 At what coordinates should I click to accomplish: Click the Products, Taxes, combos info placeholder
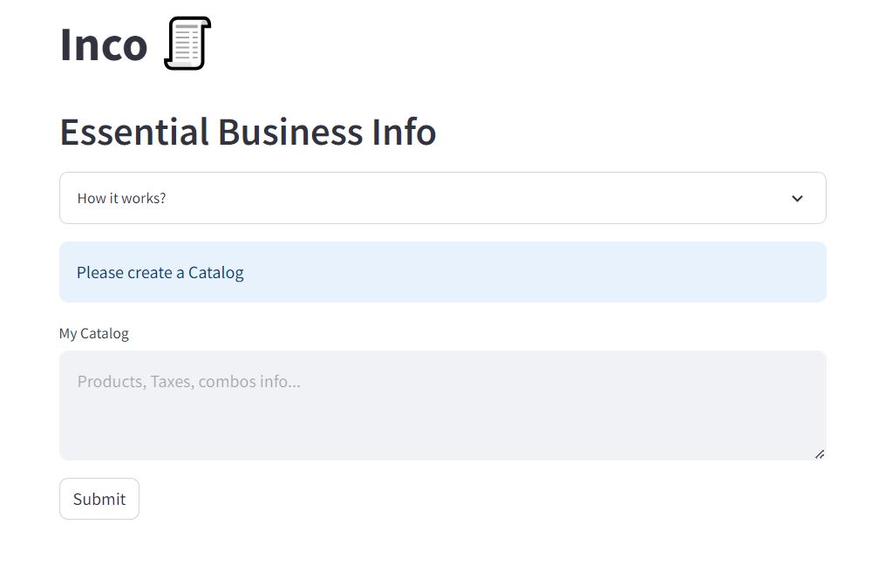189,382
